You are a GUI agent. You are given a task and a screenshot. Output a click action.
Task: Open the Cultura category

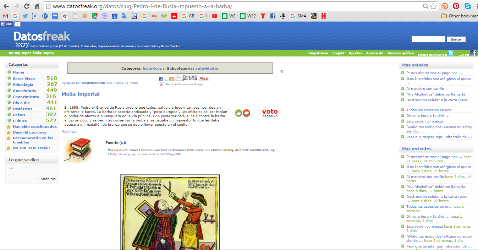[x=20, y=121]
